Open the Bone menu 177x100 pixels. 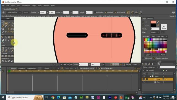[x=19, y=6]
